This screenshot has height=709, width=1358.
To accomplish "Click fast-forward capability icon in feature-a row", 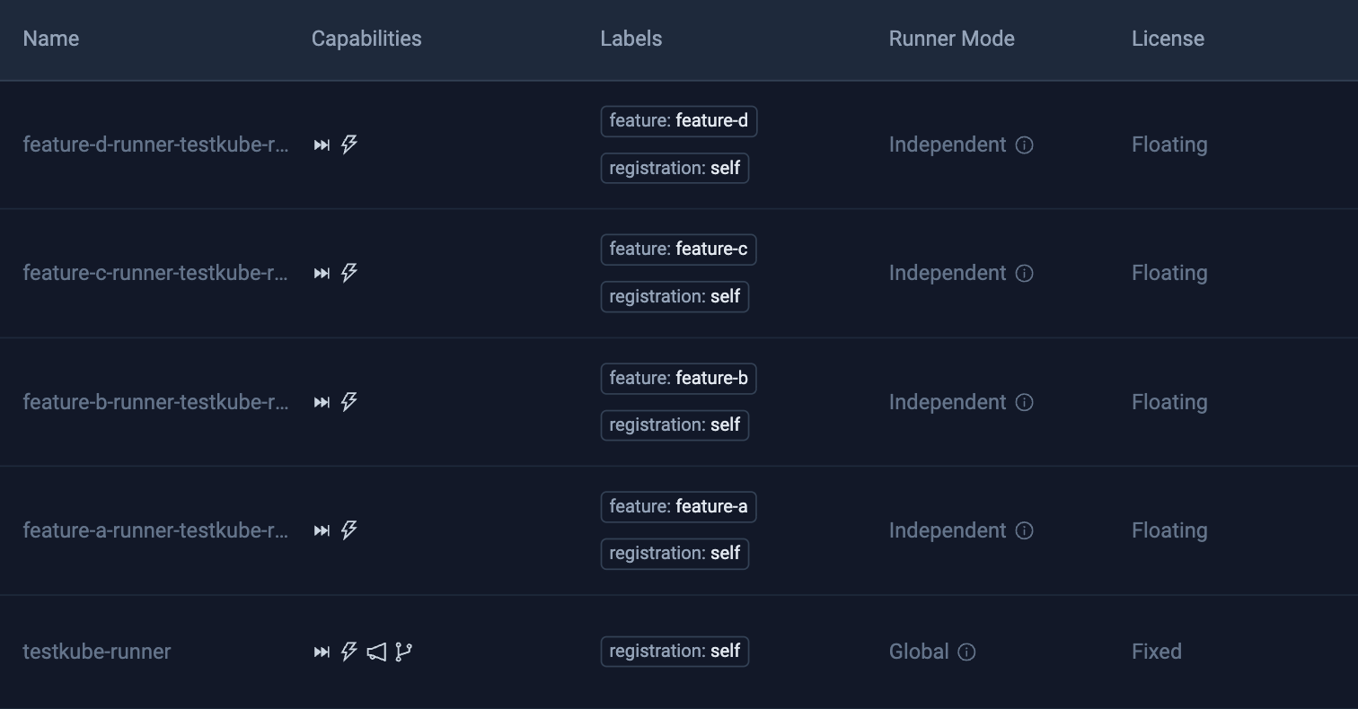I will (x=322, y=530).
